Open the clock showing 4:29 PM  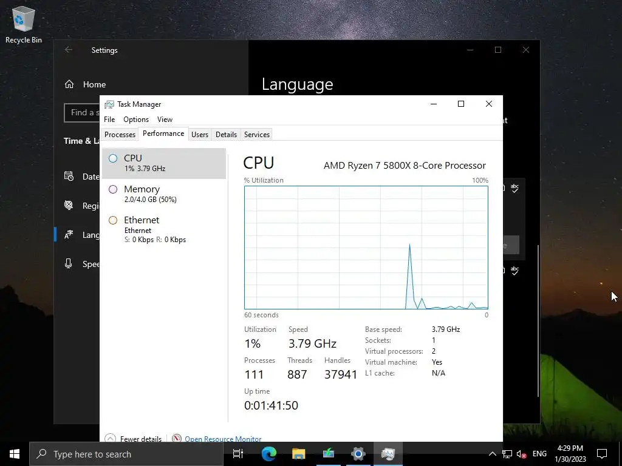(x=570, y=454)
